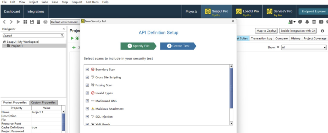The height and width of the screenshot is (133, 328).
Task: Open the Default environment dropdown
Action: click(x=65, y=22)
